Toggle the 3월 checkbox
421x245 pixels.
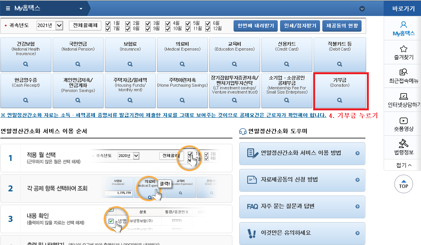click(x=148, y=23)
